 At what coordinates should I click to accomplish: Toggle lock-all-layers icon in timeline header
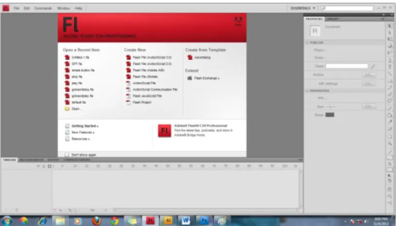(44, 166)
